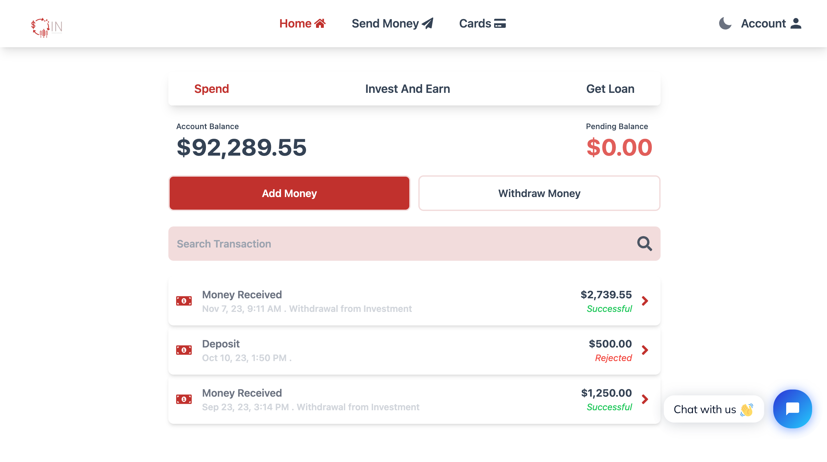Click the money icon on Deposit row

point(185,350)
